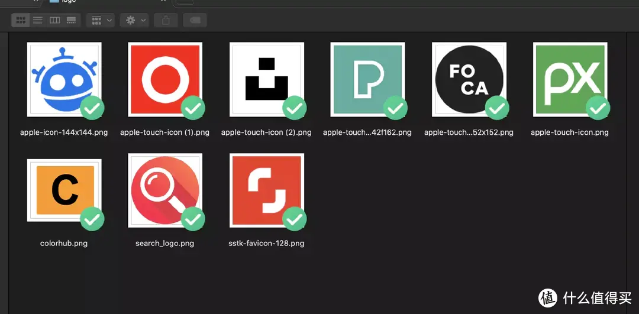This screenshot has width=639, height=314.
Task: Switch to gallery view in toolbar
Action: point(72,20)
